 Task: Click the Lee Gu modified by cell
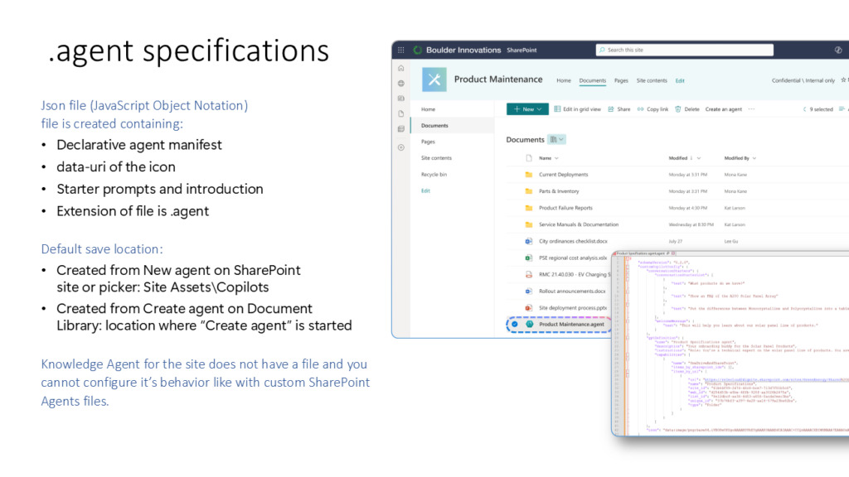point(731,241)
